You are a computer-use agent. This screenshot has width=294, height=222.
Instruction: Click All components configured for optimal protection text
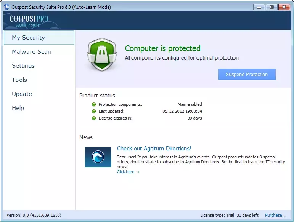tap(182, 58)
